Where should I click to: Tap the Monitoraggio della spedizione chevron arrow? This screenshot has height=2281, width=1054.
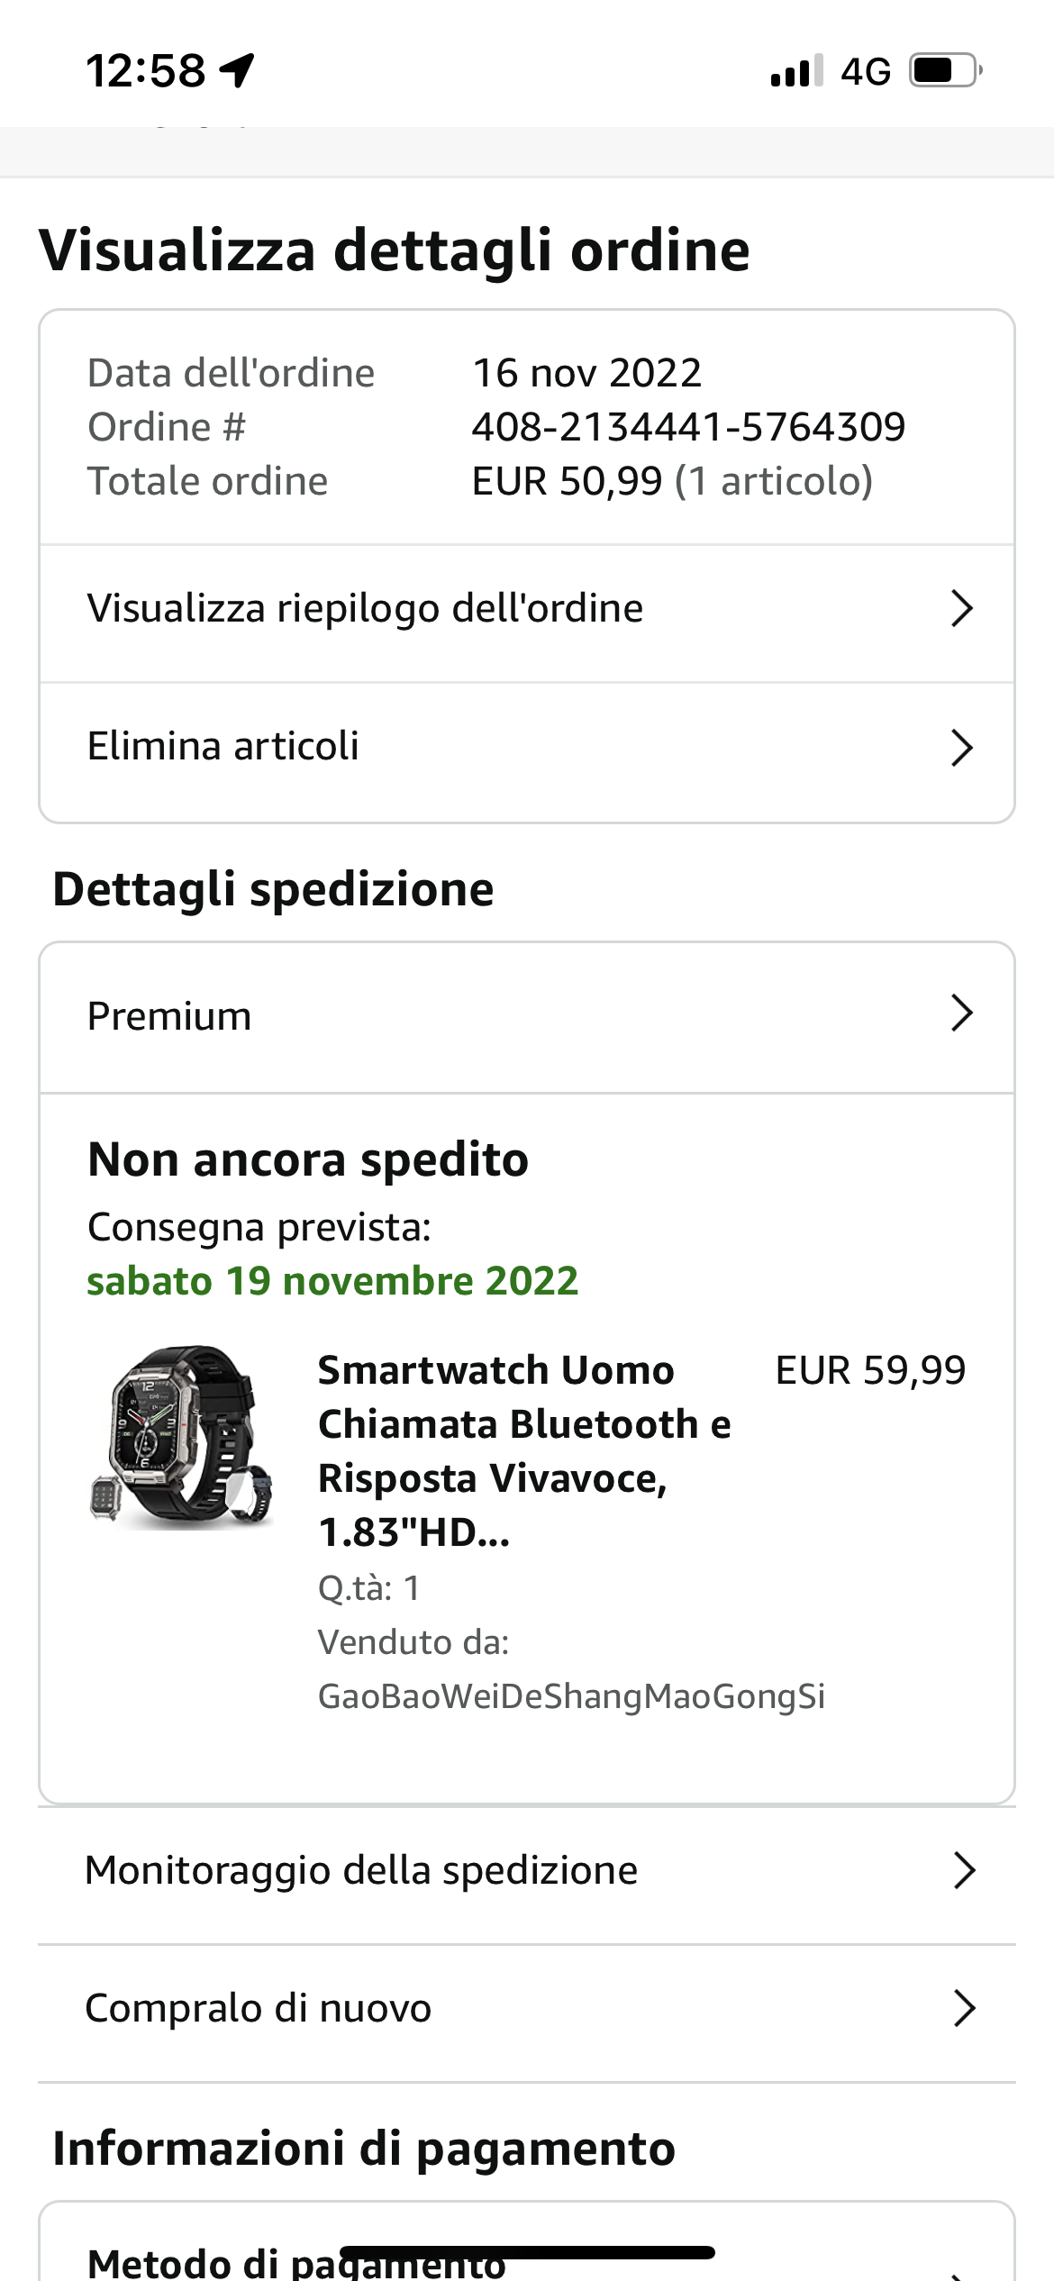965,1871
